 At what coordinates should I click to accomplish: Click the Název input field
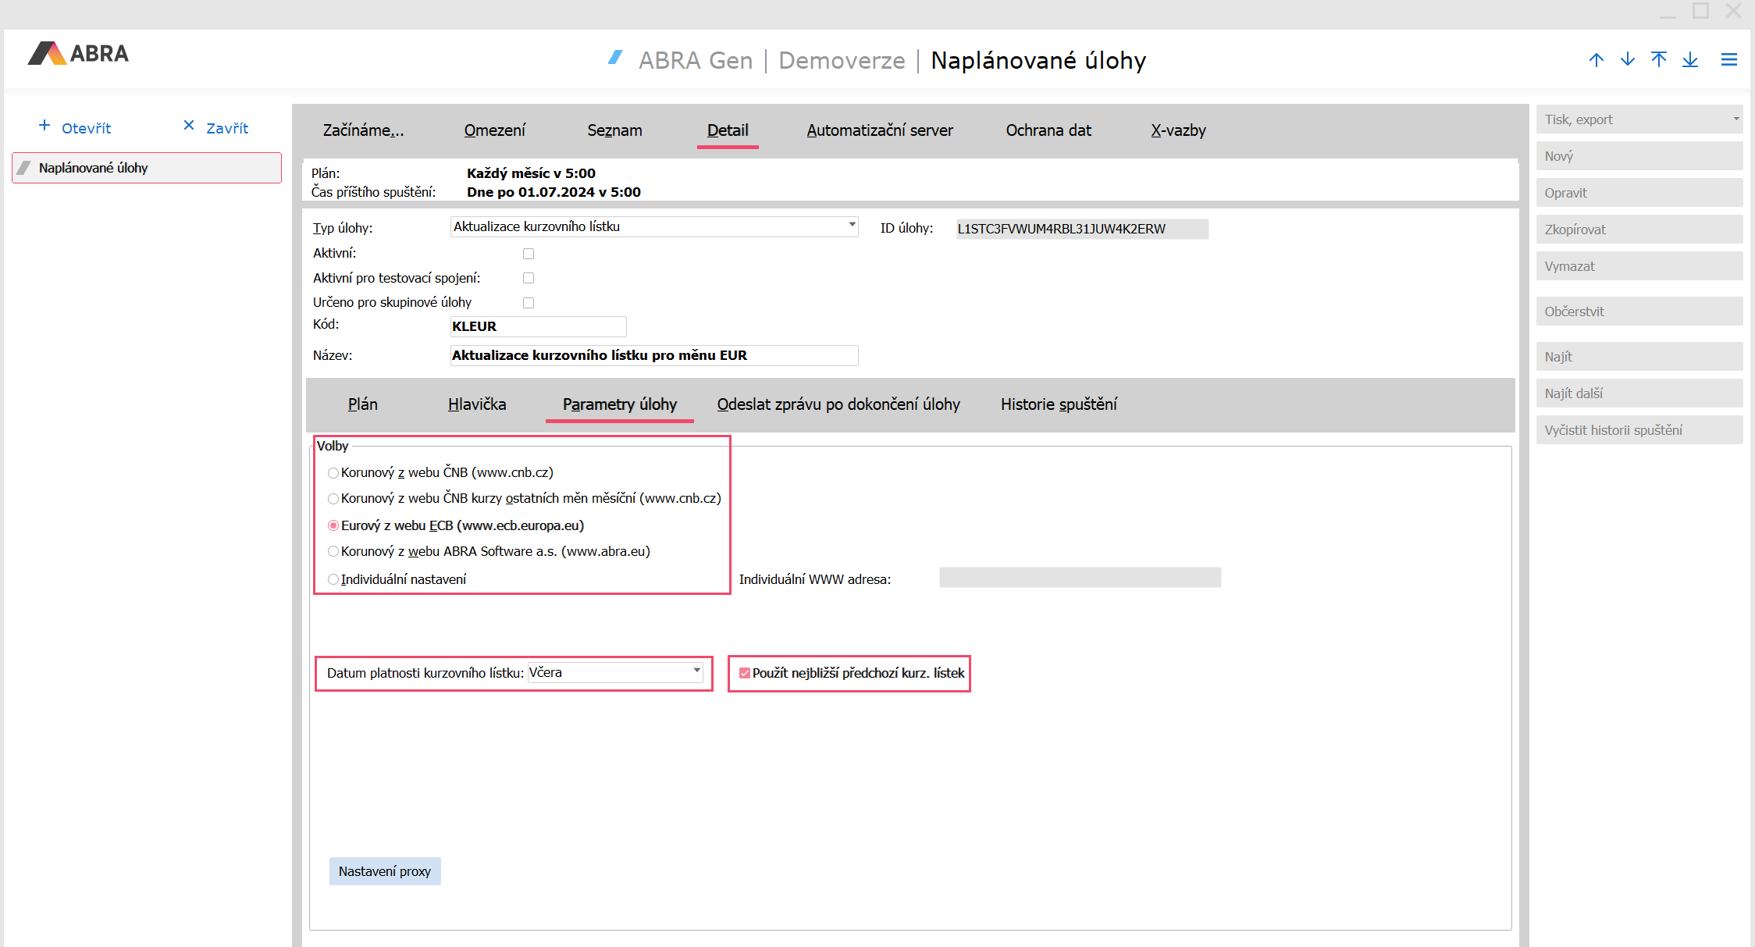(654, 355)
